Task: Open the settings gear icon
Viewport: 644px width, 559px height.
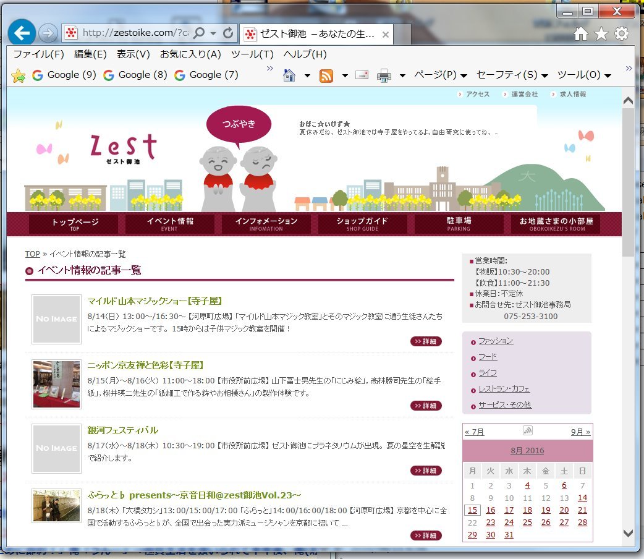Action: point(622,34)
